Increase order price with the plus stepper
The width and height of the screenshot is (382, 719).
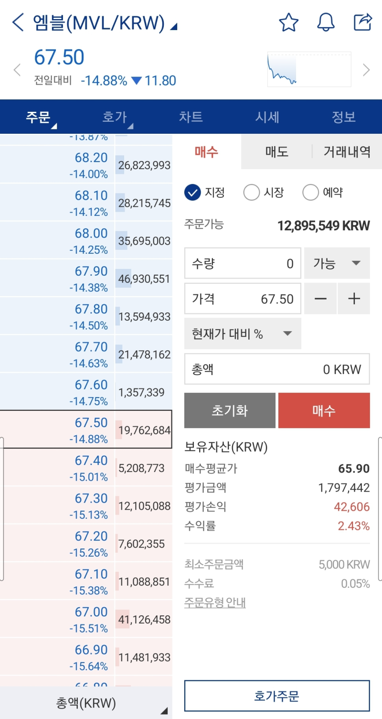point(353,299)
